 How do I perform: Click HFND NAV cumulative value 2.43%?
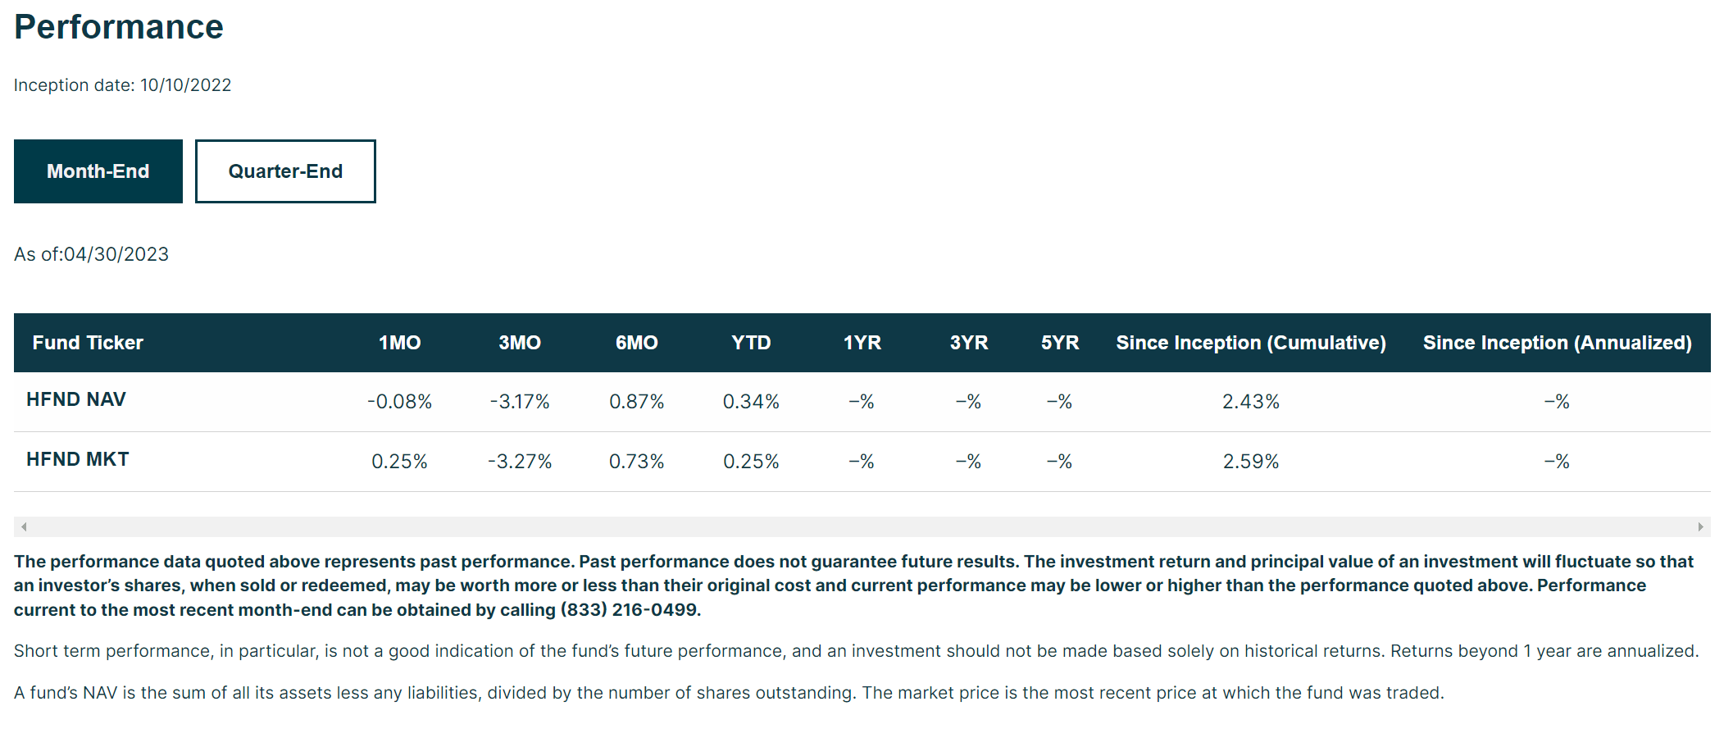coord(1251,402)
